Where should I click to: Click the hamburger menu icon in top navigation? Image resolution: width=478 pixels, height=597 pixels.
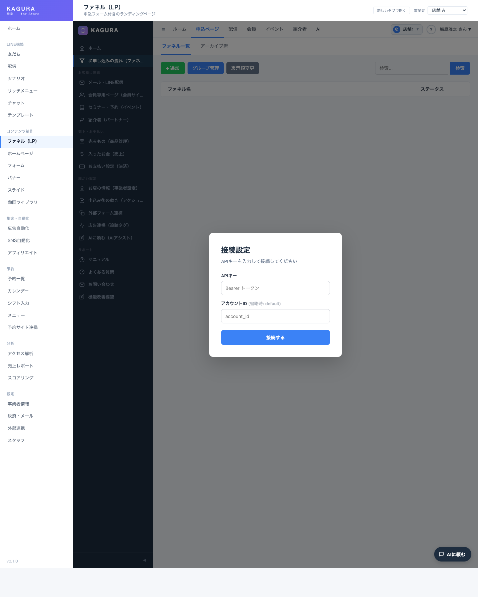pyautogui.click(x=163, y=30)
